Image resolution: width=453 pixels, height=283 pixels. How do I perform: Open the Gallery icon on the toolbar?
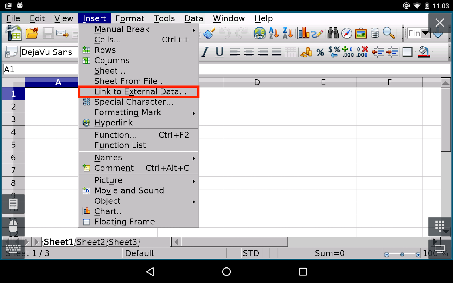point(360,33)
